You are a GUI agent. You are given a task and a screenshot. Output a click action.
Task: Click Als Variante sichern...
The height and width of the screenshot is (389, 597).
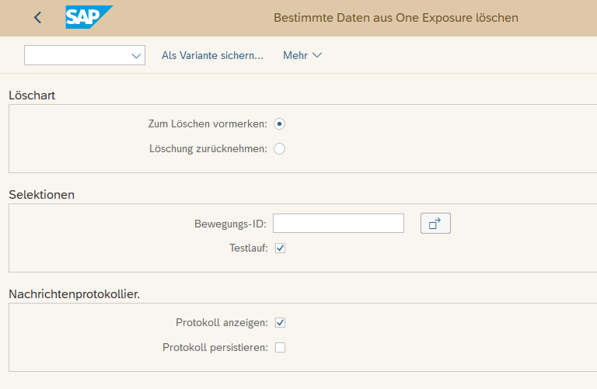click(212, 56)
